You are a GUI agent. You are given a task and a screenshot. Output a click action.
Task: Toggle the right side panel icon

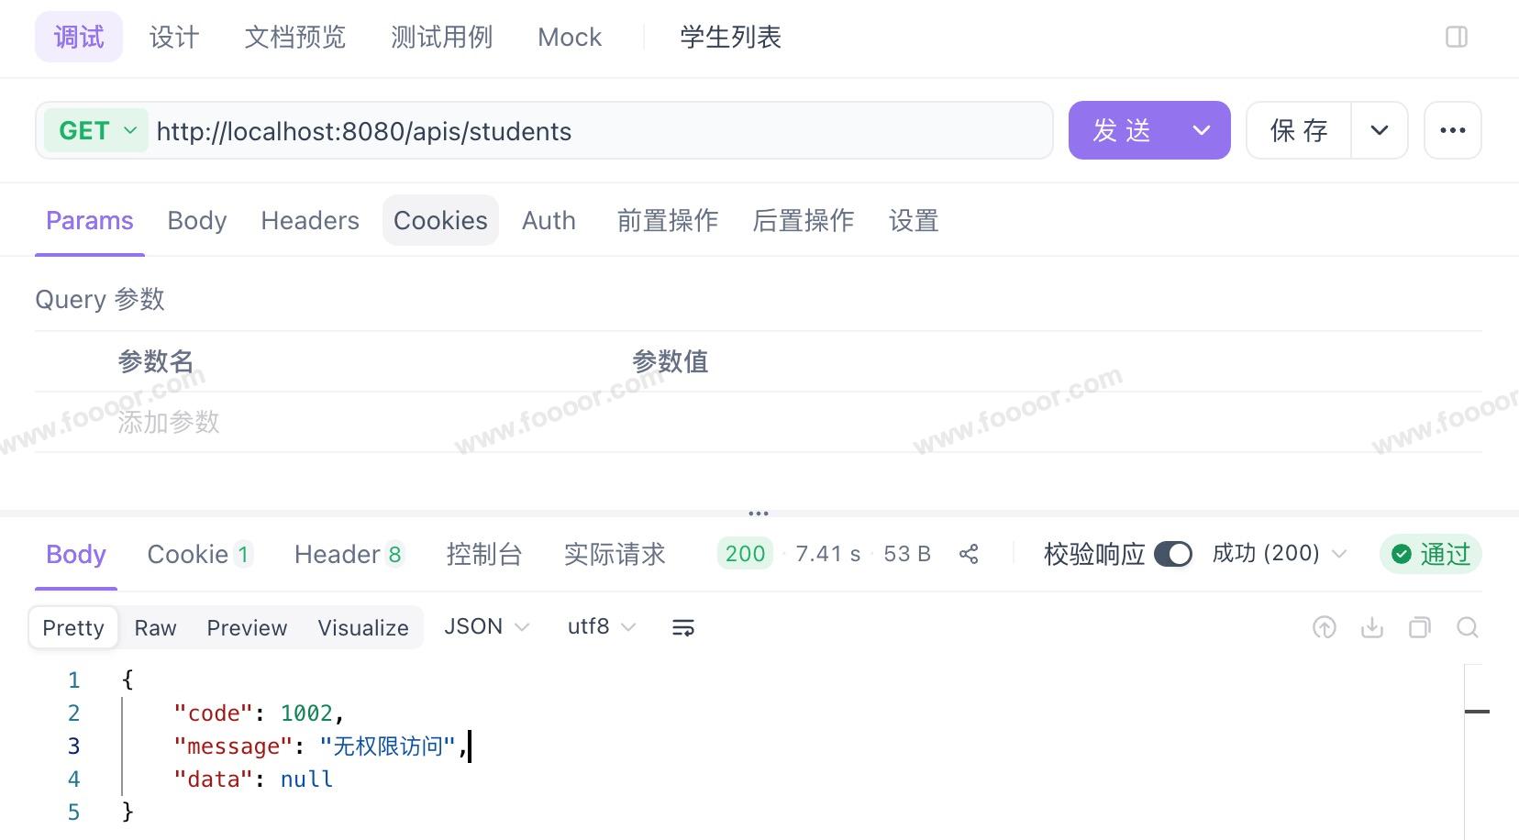[x=1457, y=37]
